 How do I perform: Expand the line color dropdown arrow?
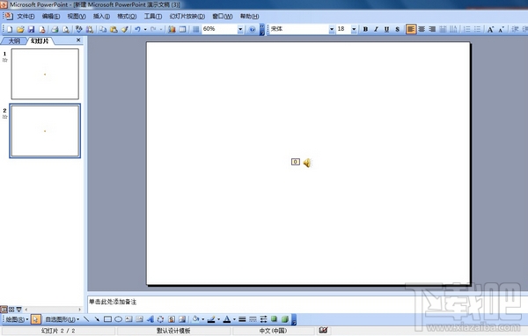point(218,318)
